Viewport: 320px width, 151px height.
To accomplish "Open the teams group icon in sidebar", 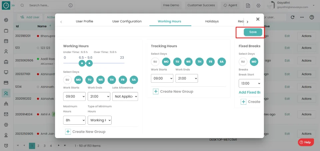I will tap(6, 104).
